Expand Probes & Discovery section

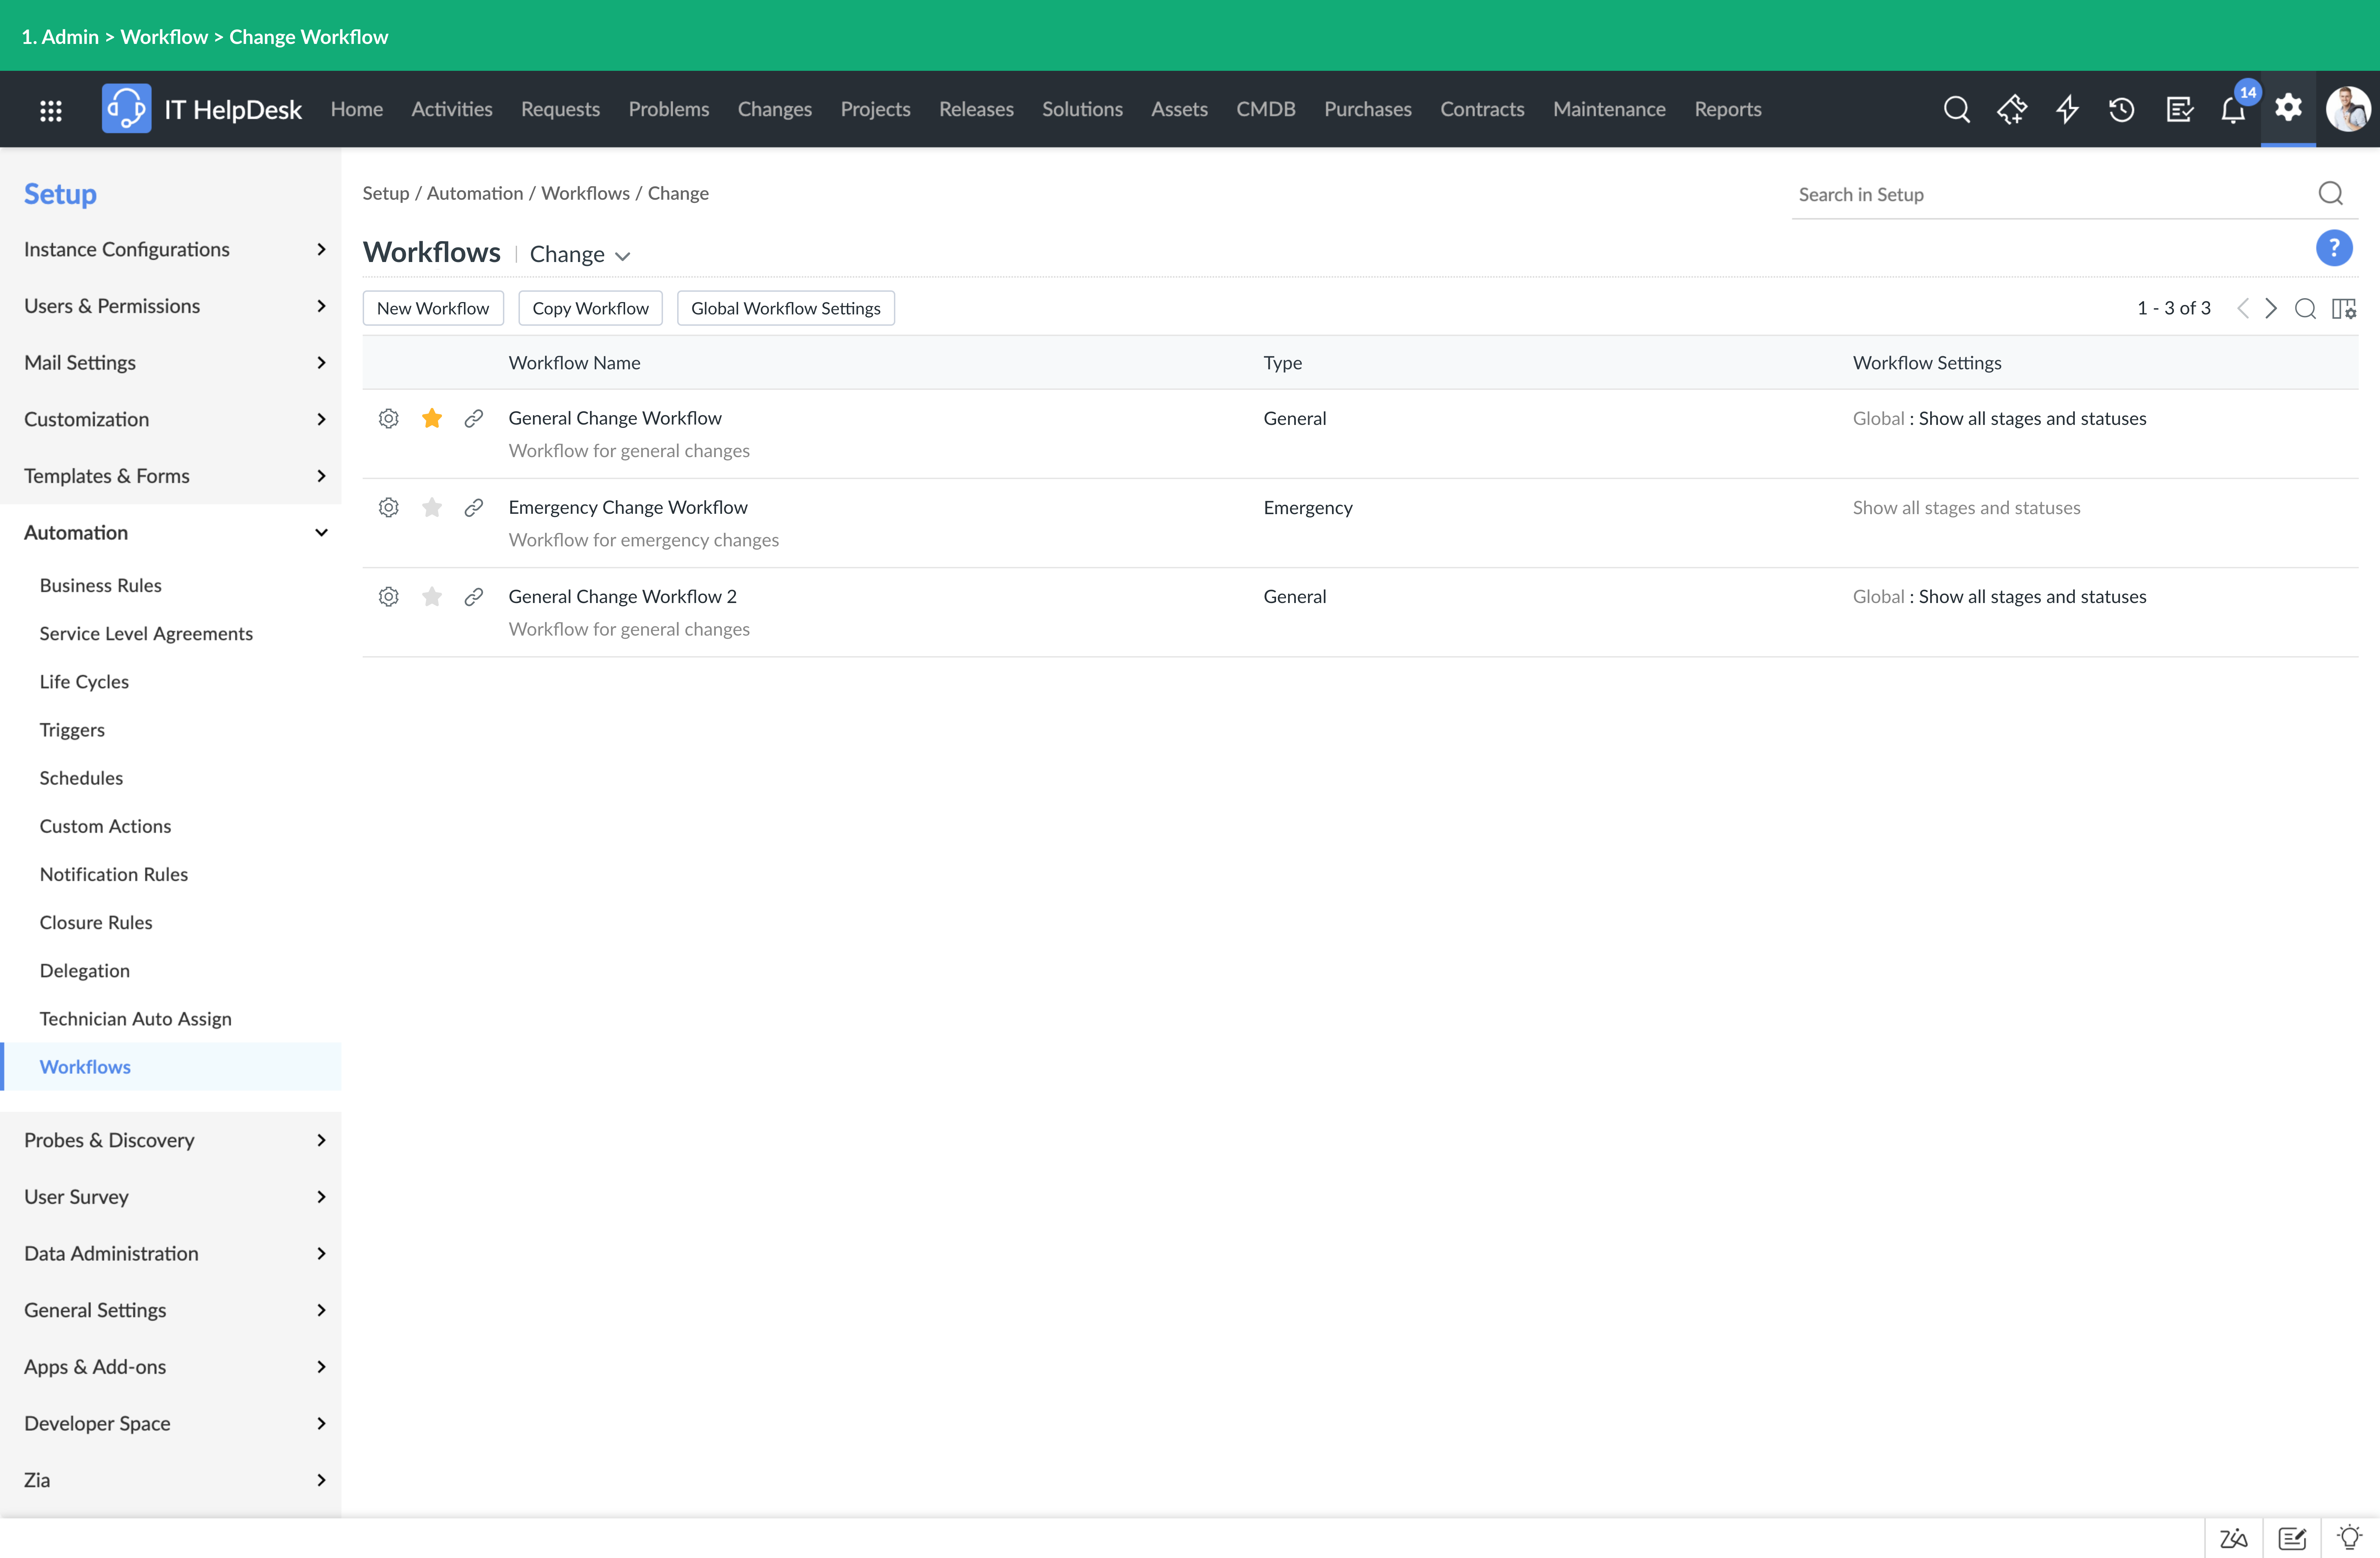click(171, 1140)
